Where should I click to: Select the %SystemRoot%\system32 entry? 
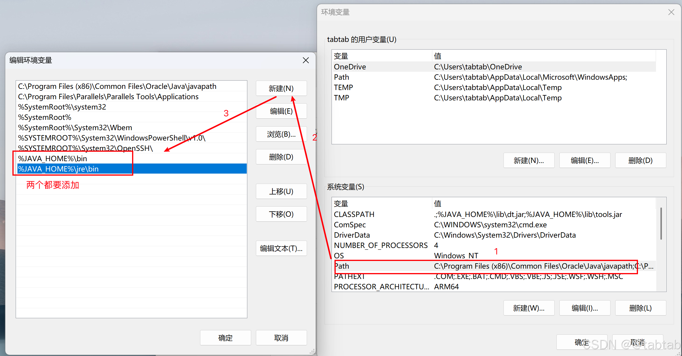coord(62,107)
